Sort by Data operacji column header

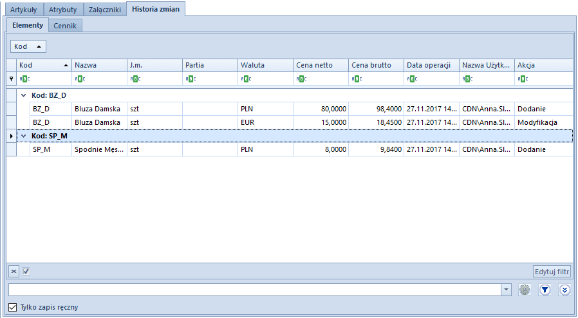point(431,65)
